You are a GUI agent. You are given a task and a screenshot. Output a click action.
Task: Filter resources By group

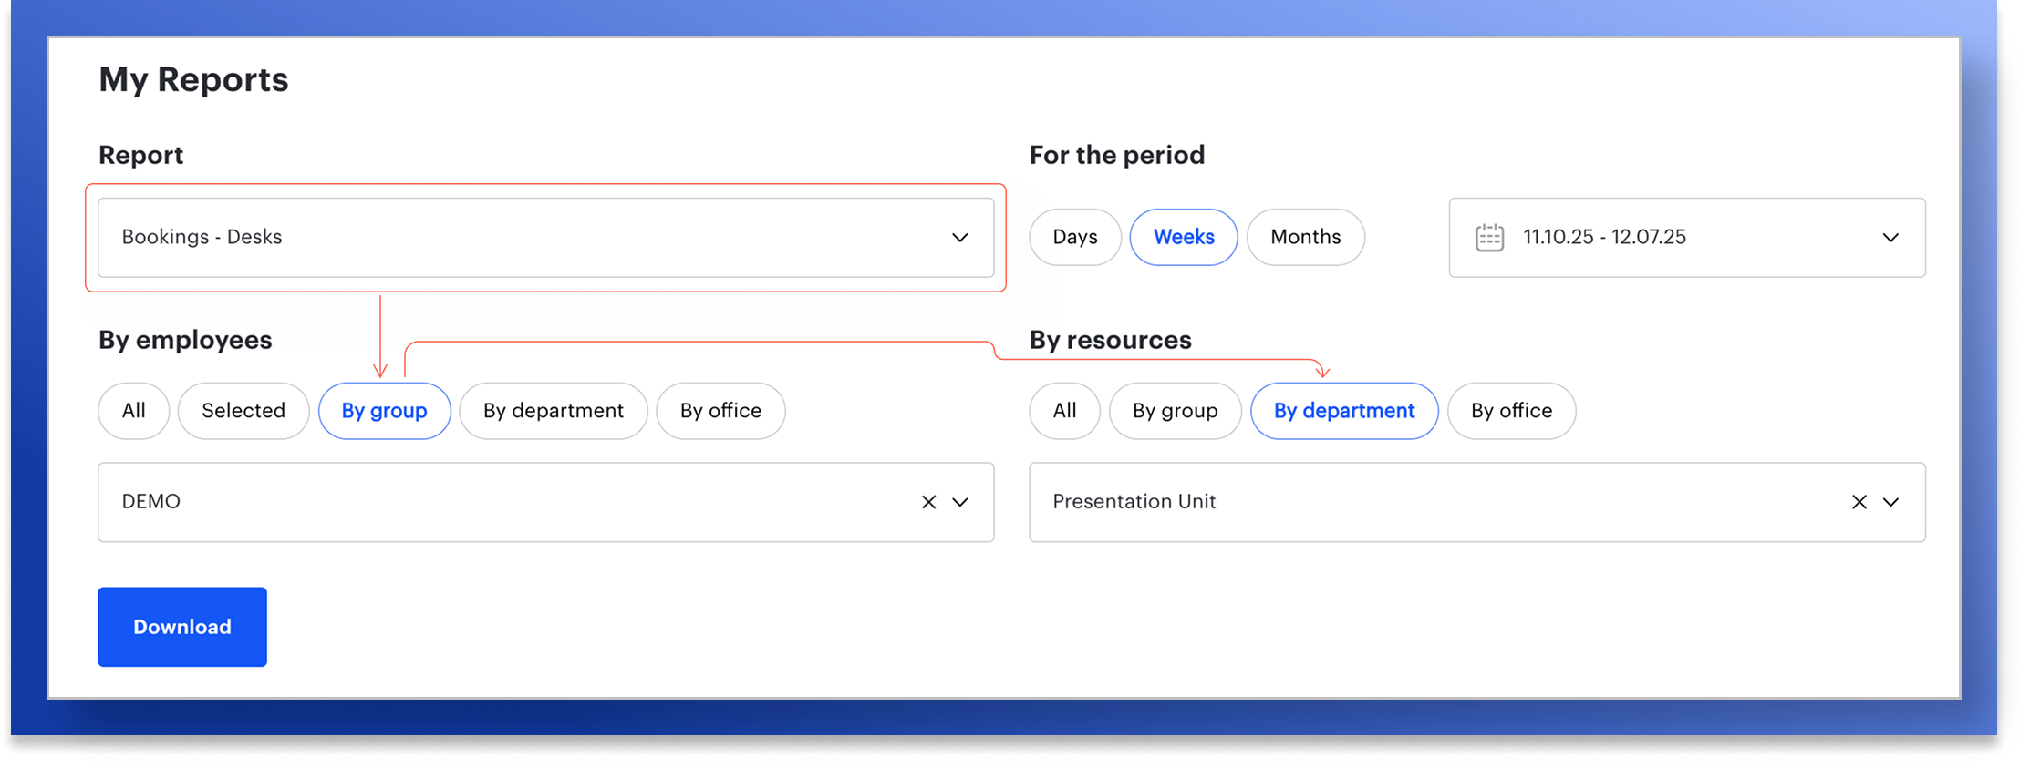click(1175, 411)
